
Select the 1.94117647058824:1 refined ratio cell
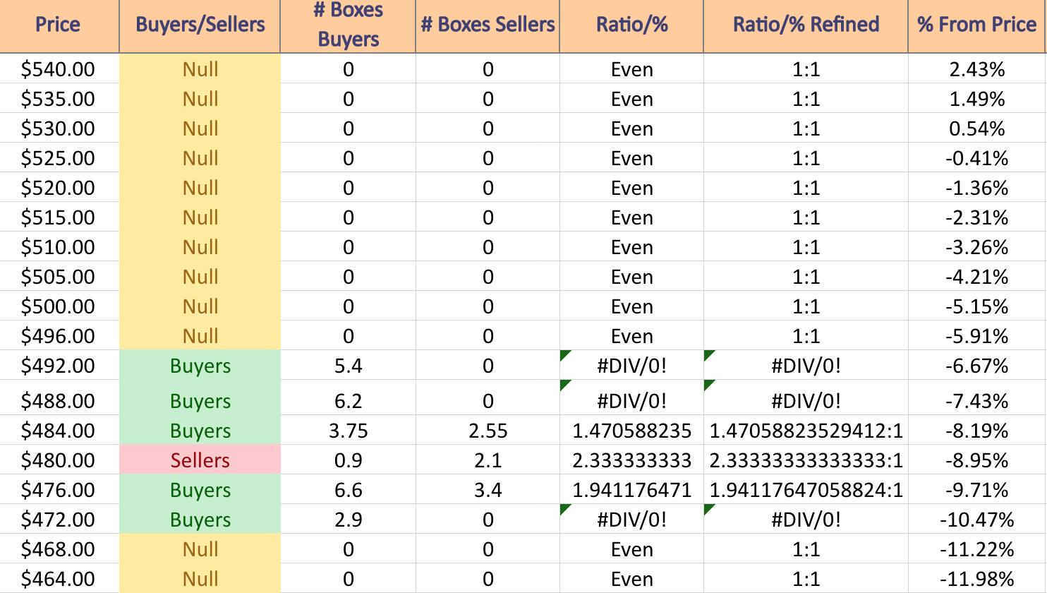point(806,489)
